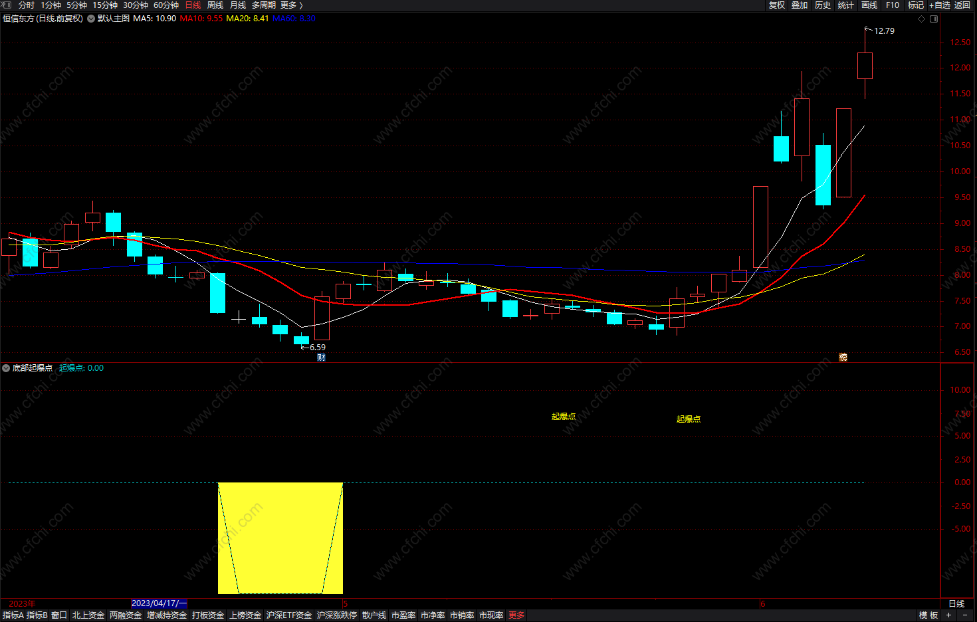This screenshot has width=977, height=622.
Task: Show the 打板资金 indicator
Action: (x=208, y=615)
